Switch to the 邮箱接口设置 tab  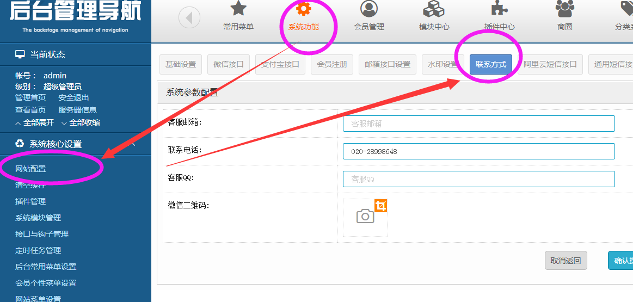point(388,65)
